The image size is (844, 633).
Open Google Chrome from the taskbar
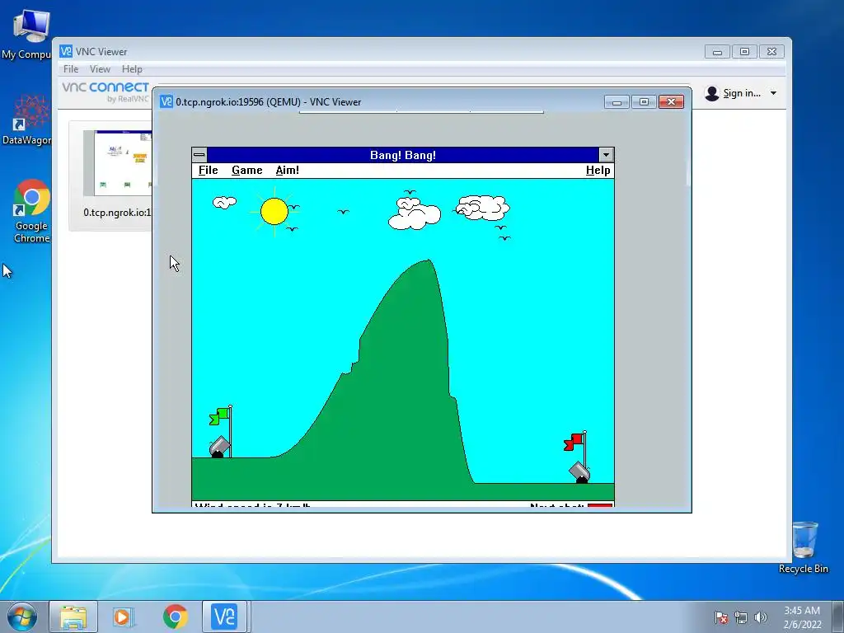coord(176,617)
